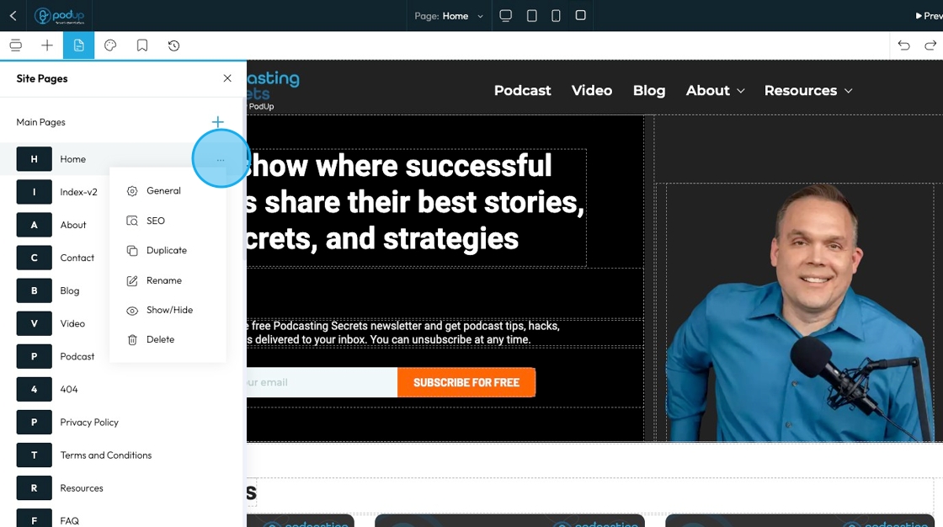Switch to mobile device view
This screenshot has height=527, width=943.
580,16
